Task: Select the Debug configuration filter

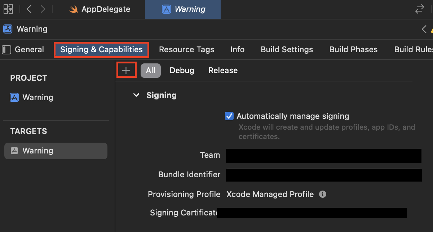Action: (182, 71)
